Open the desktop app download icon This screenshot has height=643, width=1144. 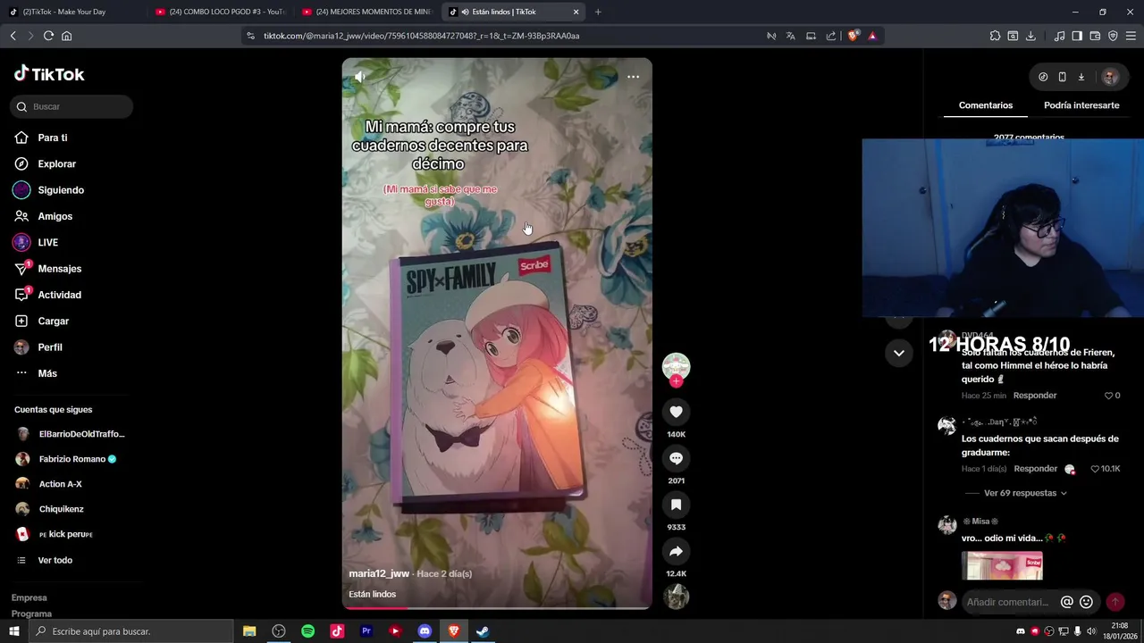click(1081, 77)
